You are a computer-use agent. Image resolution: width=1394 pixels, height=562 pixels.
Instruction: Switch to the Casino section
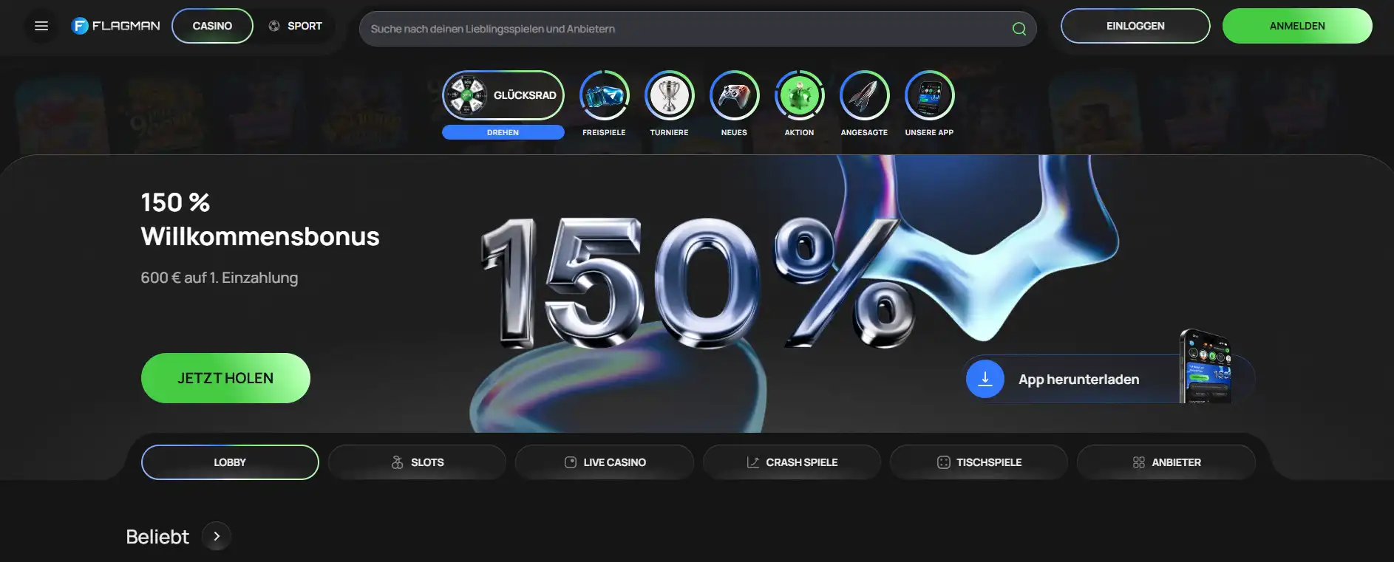tap(212, 26)
